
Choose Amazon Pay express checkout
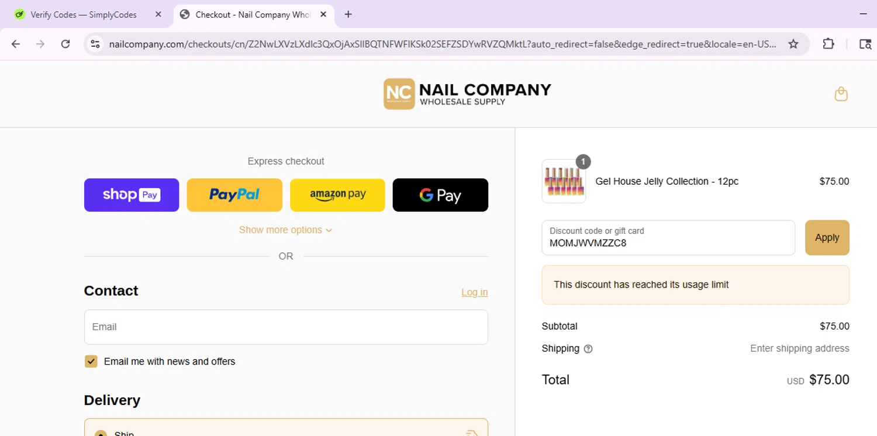(337, 195)
